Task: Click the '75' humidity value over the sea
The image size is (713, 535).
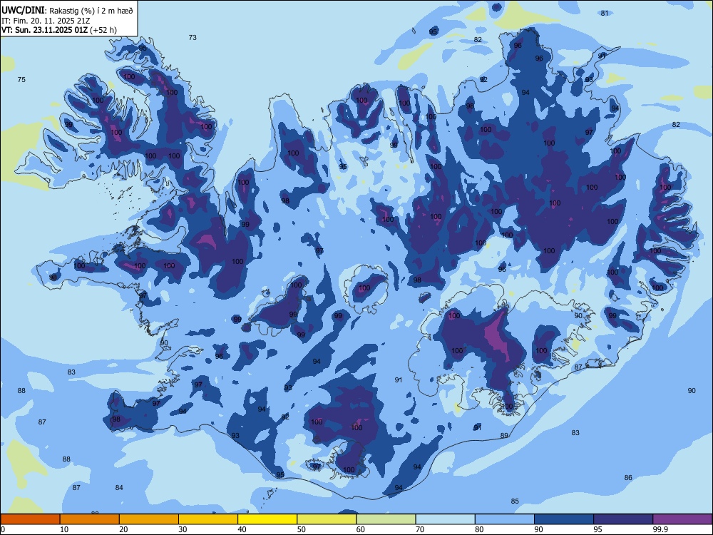Action: click(21, 80)
